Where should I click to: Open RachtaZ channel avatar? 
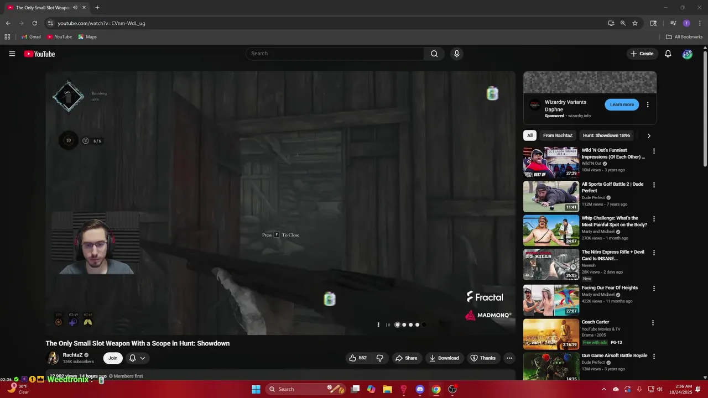pos(53,358)
